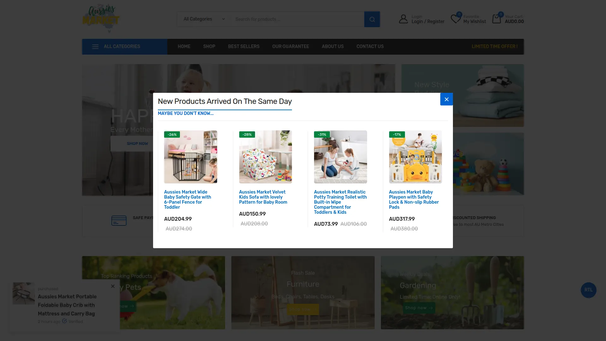Click the -17% discount badge
The image size is (606, 341).
coord(397,135)
